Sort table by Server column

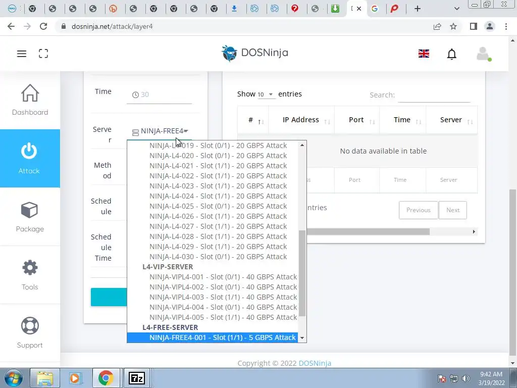(451, 120)
